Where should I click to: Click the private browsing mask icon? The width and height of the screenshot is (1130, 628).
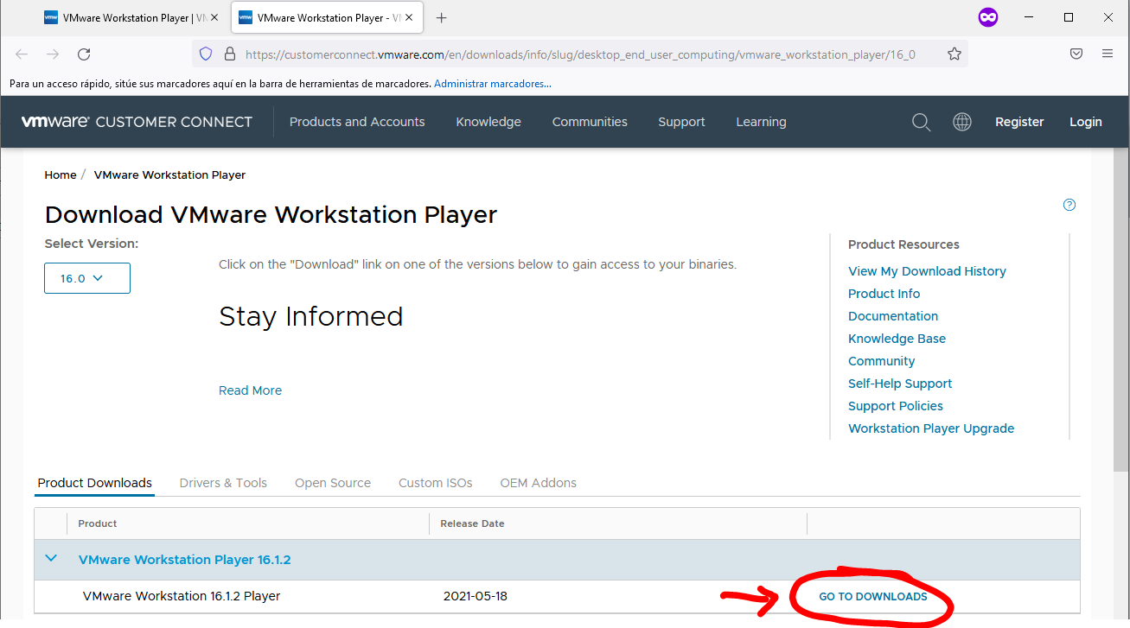987,17
